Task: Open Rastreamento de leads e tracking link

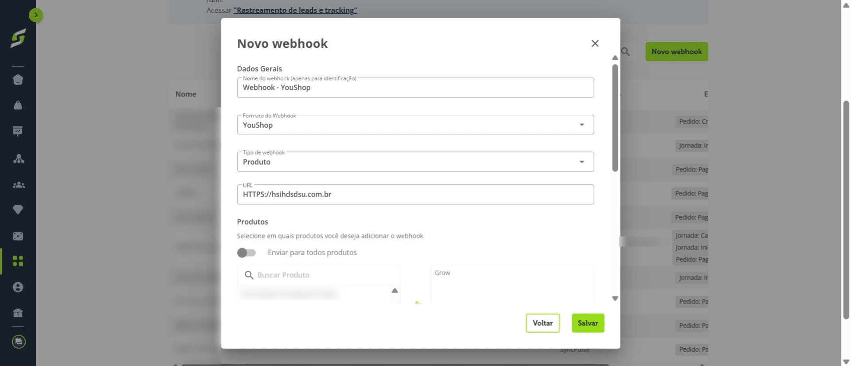Action: [295, 10]
